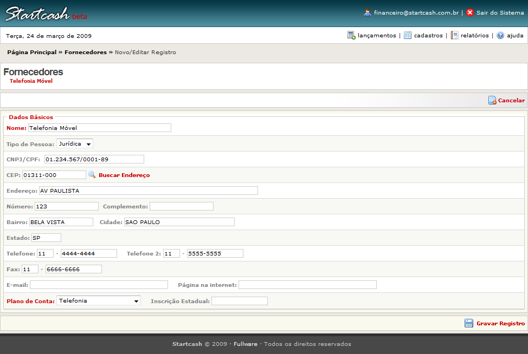The width and height of the screenshot is (528, 354).
Task: Open the relatórios menu
Action: click(x=474, y=36)
